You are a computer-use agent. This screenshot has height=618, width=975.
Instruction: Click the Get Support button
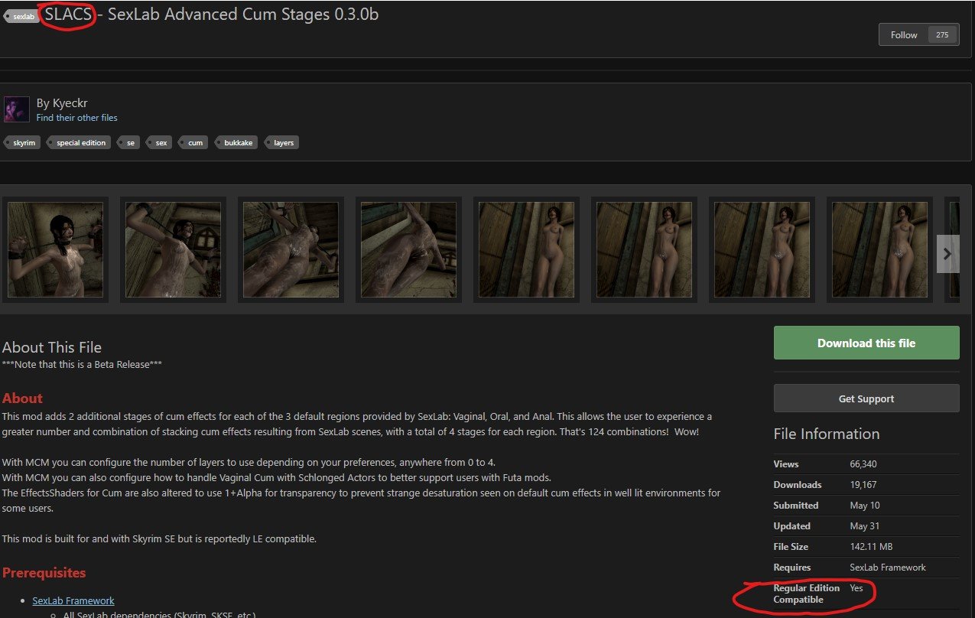point(866,398)
